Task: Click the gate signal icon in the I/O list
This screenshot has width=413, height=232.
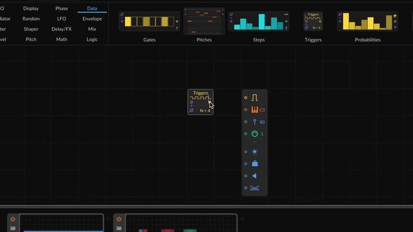Action: (x=254, y=97)
